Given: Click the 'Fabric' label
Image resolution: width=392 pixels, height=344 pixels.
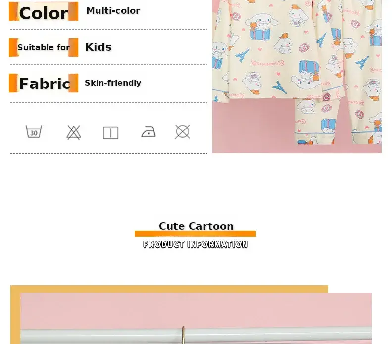Looking at the screenshot, I should point(44,83).
